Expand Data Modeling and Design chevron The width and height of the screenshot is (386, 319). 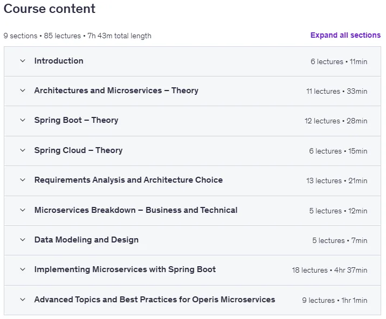[23, 239]
